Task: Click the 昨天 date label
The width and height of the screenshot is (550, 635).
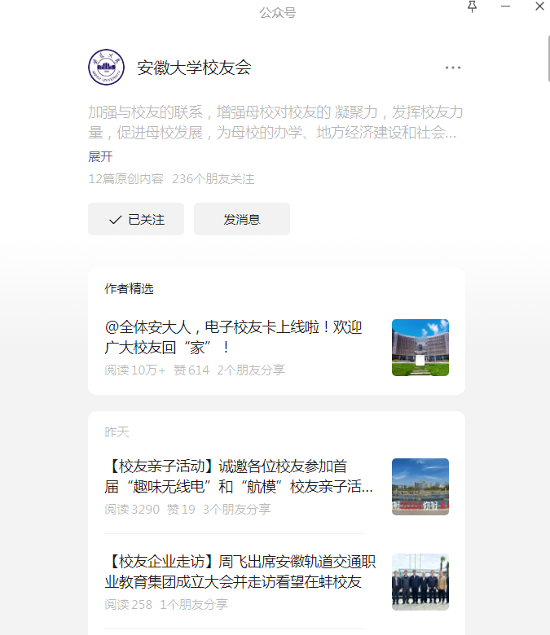Action: (x=117, y=432)
